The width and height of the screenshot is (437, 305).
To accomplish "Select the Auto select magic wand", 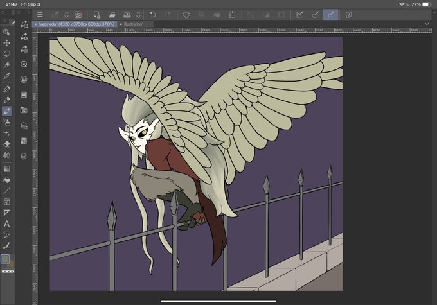I will (6, 65).
